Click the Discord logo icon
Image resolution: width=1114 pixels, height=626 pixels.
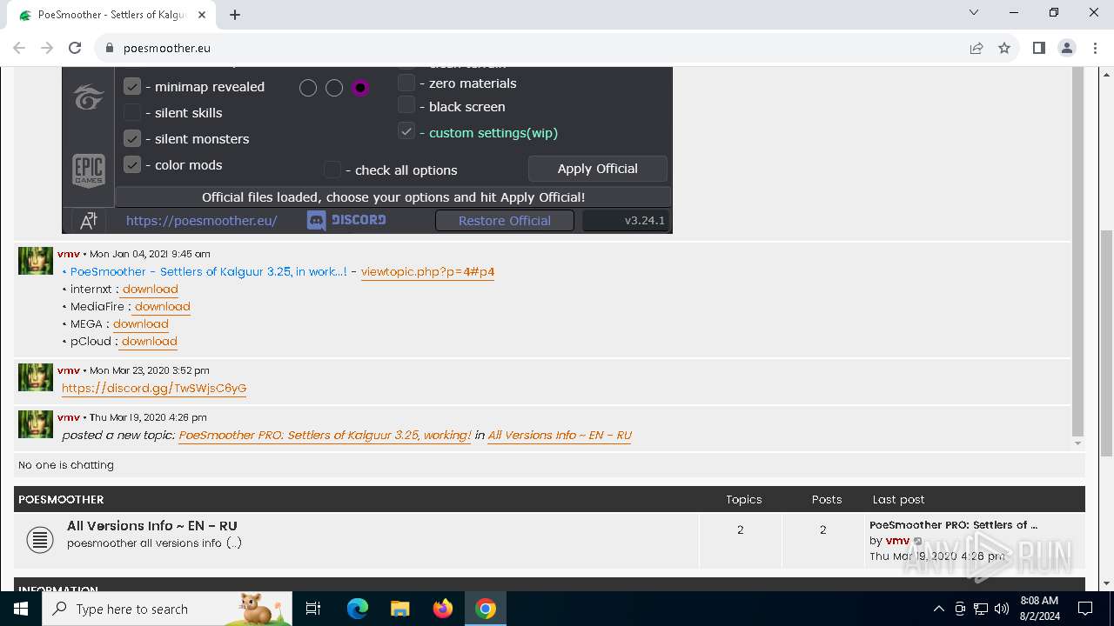tap(316, 221)
